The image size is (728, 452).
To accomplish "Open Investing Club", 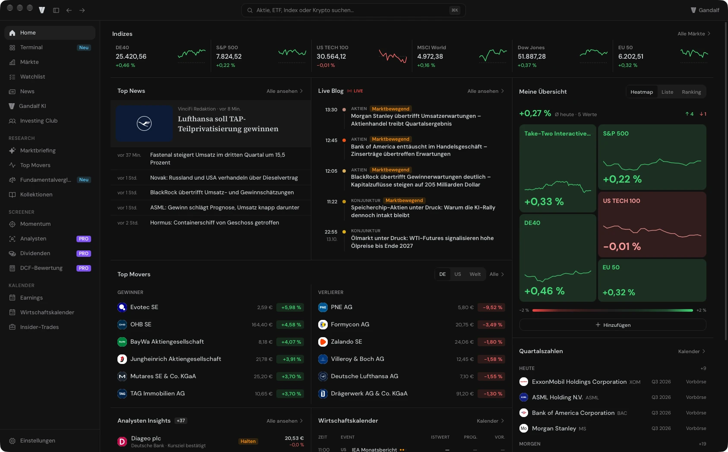I will click(x=50, y=121).
